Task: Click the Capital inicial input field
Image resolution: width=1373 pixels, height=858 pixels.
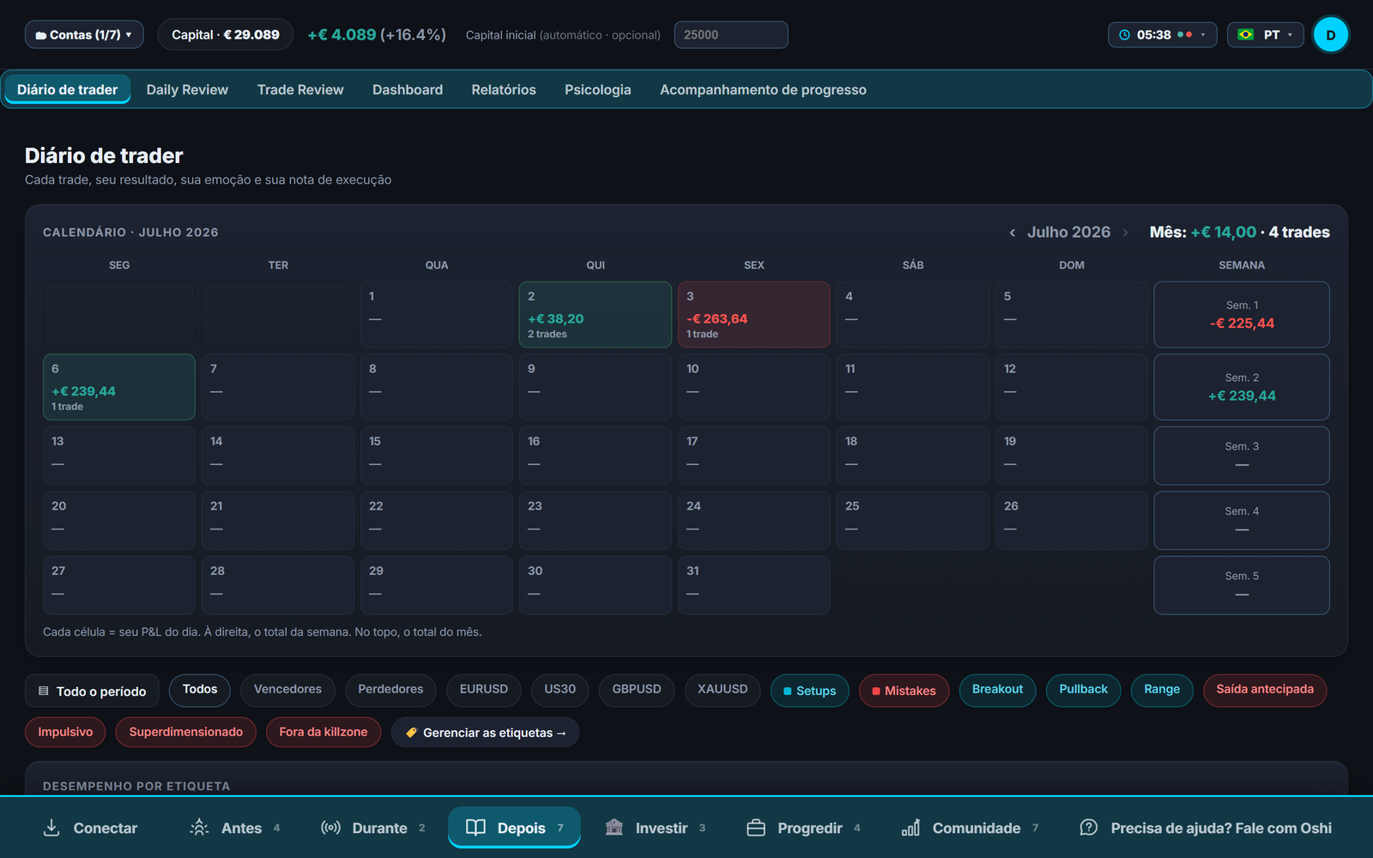Action: tap(731, 34)
